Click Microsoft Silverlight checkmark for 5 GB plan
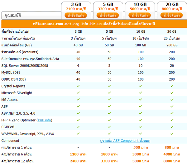 pyautogui.click(x=109, y=93)
